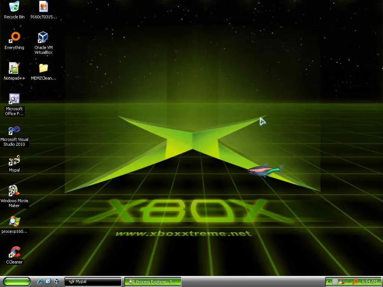Select the CCleaner desktop shortcut
383x287 pixels.
click(x=14, y=255)
